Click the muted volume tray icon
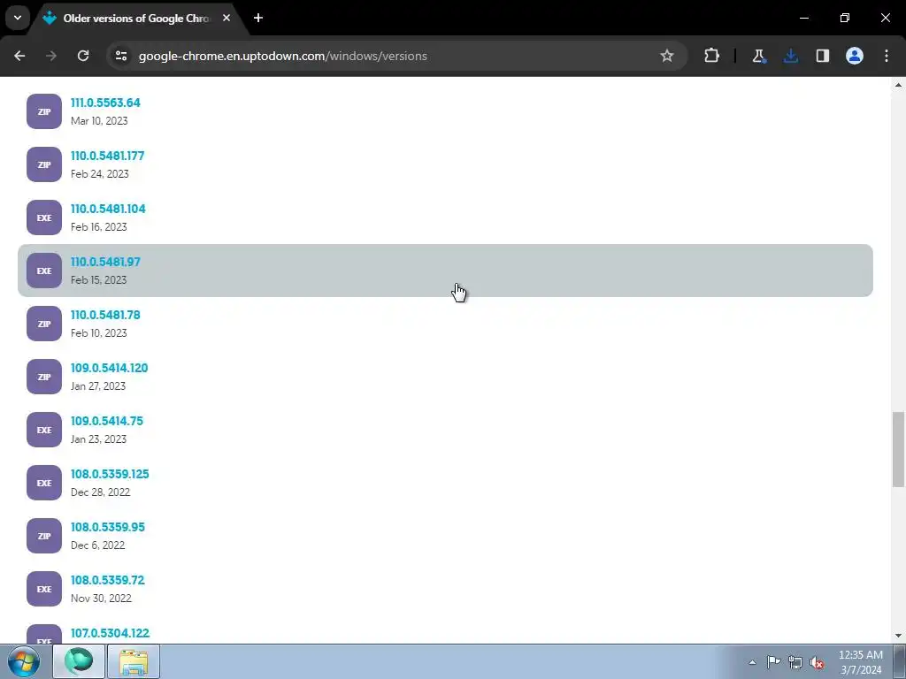The image size is (906, 679). [817, 662]
